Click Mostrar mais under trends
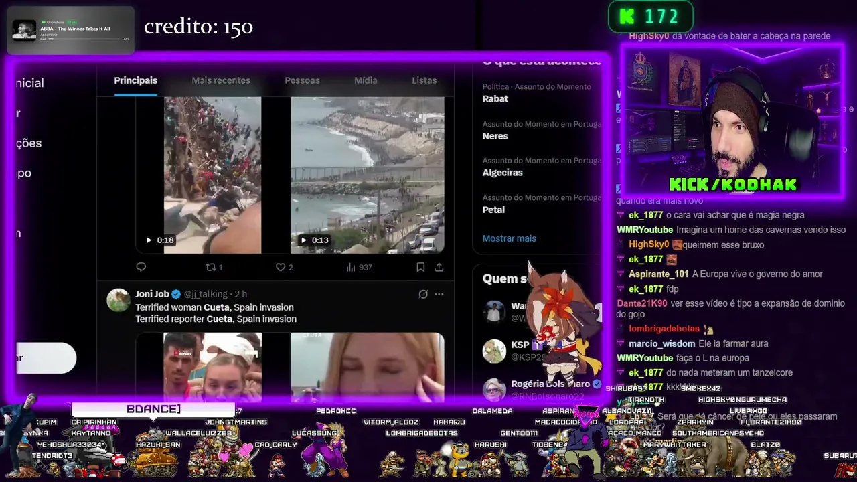 point(510,238)
